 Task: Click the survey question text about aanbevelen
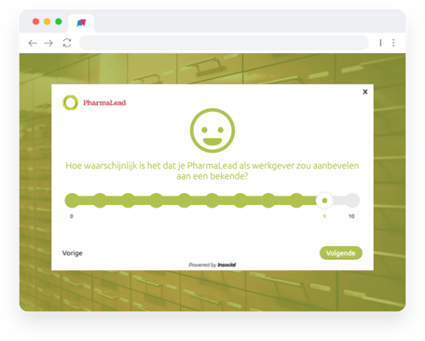[x=212, y=170]
